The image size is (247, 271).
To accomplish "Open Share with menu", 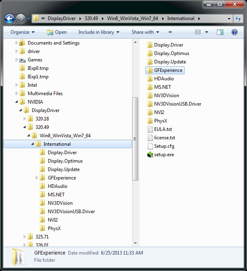I will tap(145, 32).
